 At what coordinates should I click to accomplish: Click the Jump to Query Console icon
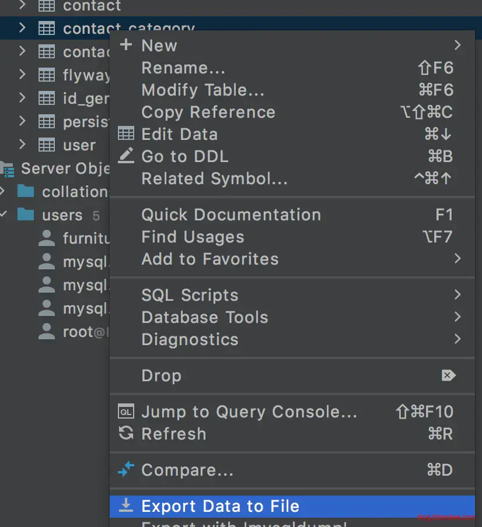pos(125,412)
